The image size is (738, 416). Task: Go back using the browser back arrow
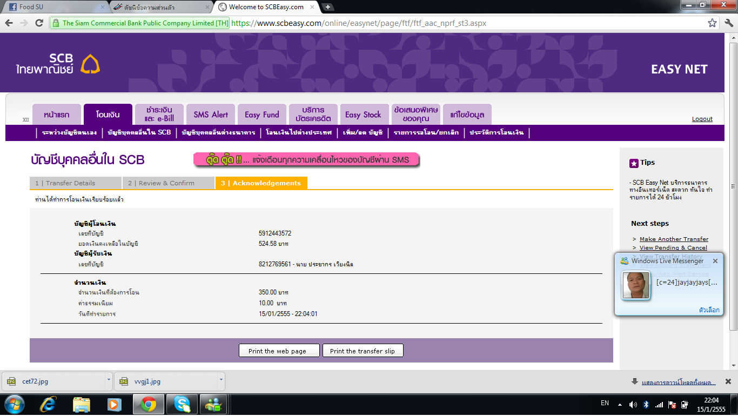[x=9, y=23]
